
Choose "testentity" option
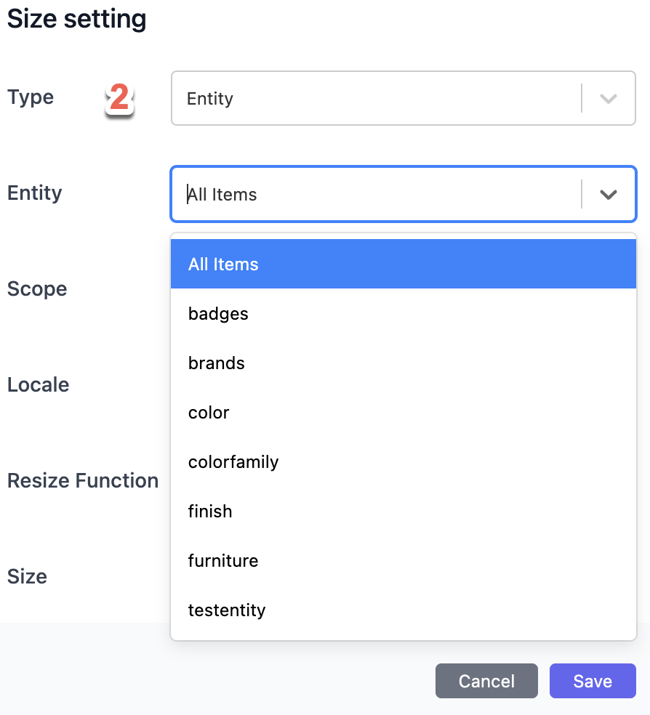(x=404, y=610)
